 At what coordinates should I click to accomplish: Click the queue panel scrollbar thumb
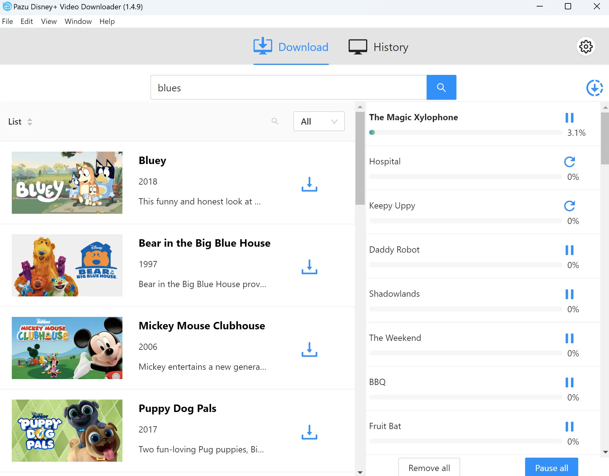(605, 138)
